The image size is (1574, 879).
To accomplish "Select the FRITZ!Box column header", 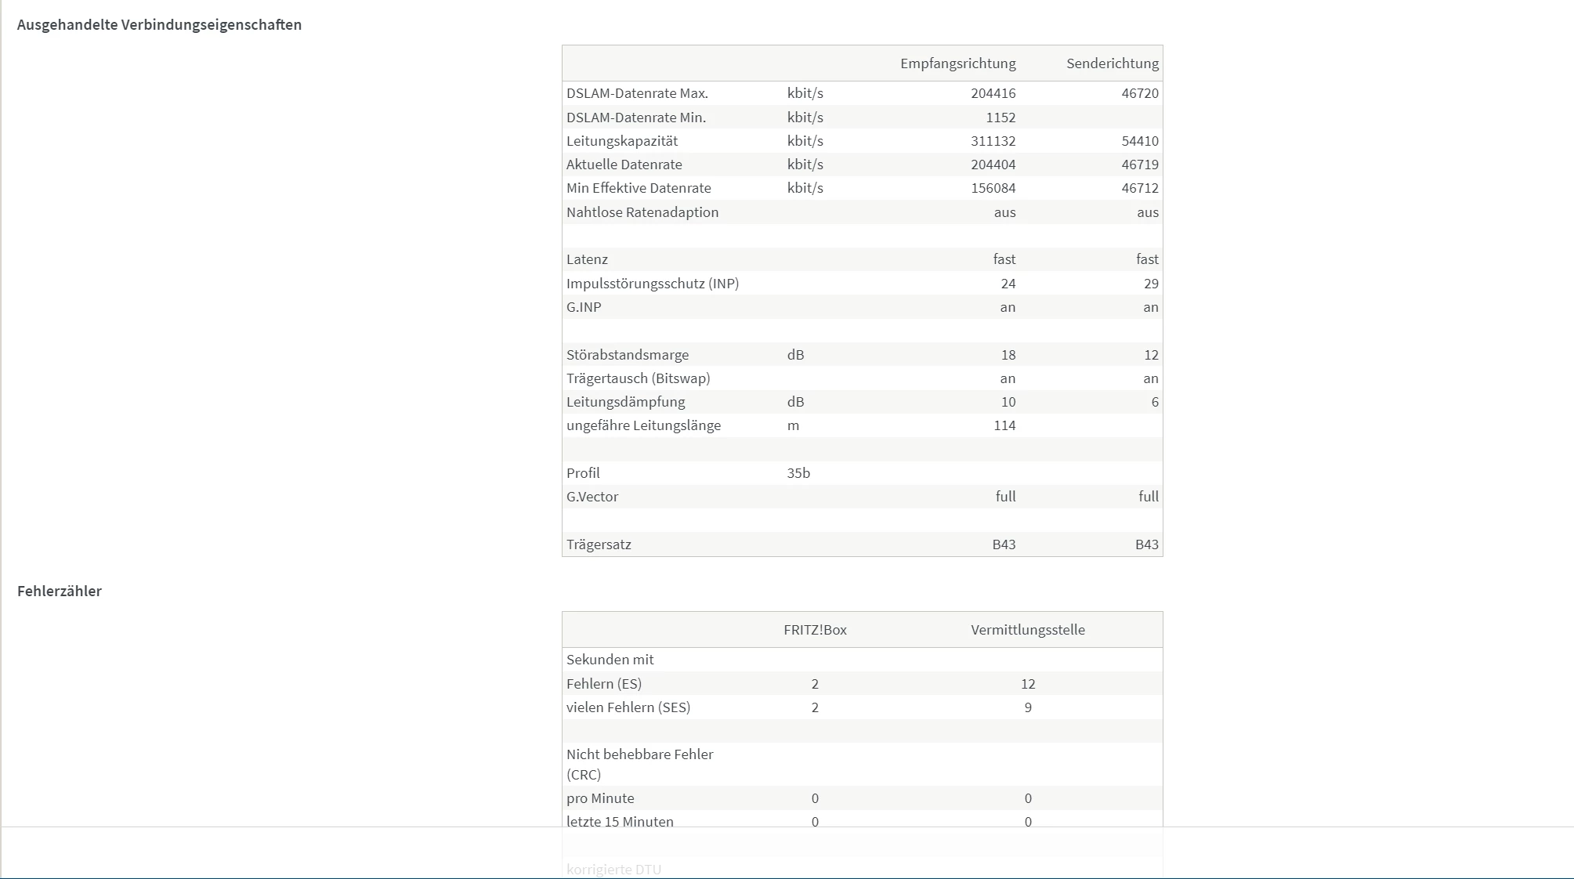I will pyautogui.click(x=815, y=630).
